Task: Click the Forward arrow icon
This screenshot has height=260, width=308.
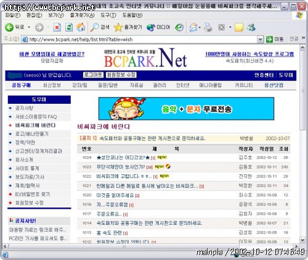Action: tap(39, 27)
